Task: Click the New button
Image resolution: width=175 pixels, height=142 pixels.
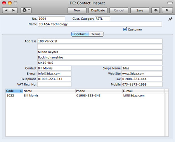Action: [77, 10]
